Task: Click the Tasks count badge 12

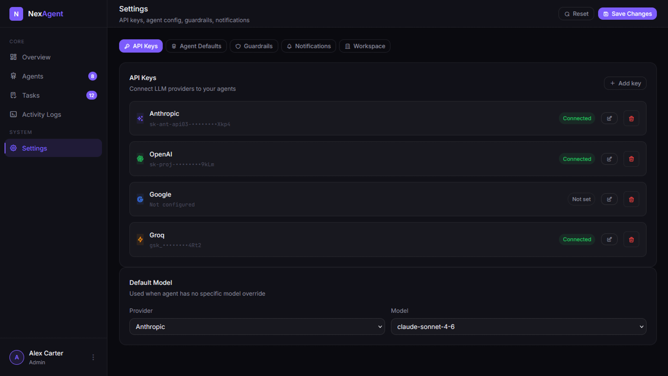Action: tap(92, 95)
